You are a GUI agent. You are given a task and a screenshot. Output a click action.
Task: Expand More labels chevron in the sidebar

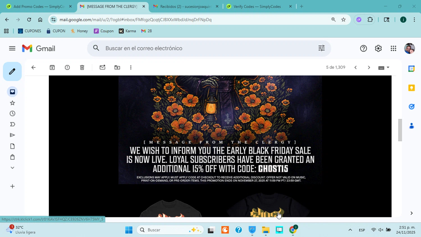[x=12, y=168]
